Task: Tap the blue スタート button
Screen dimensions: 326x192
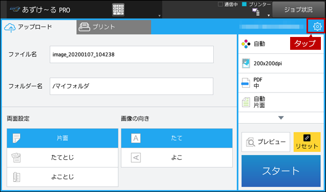Action: [x=281, y=171]
